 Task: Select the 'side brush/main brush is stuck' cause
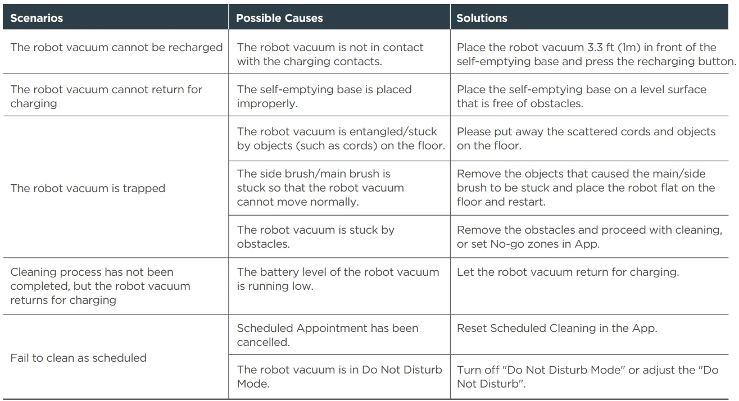[x=320, y=188]
